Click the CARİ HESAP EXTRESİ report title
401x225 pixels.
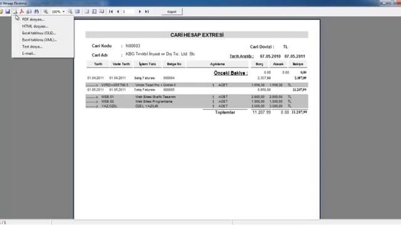pyautogui.click(x=197, y=35)
